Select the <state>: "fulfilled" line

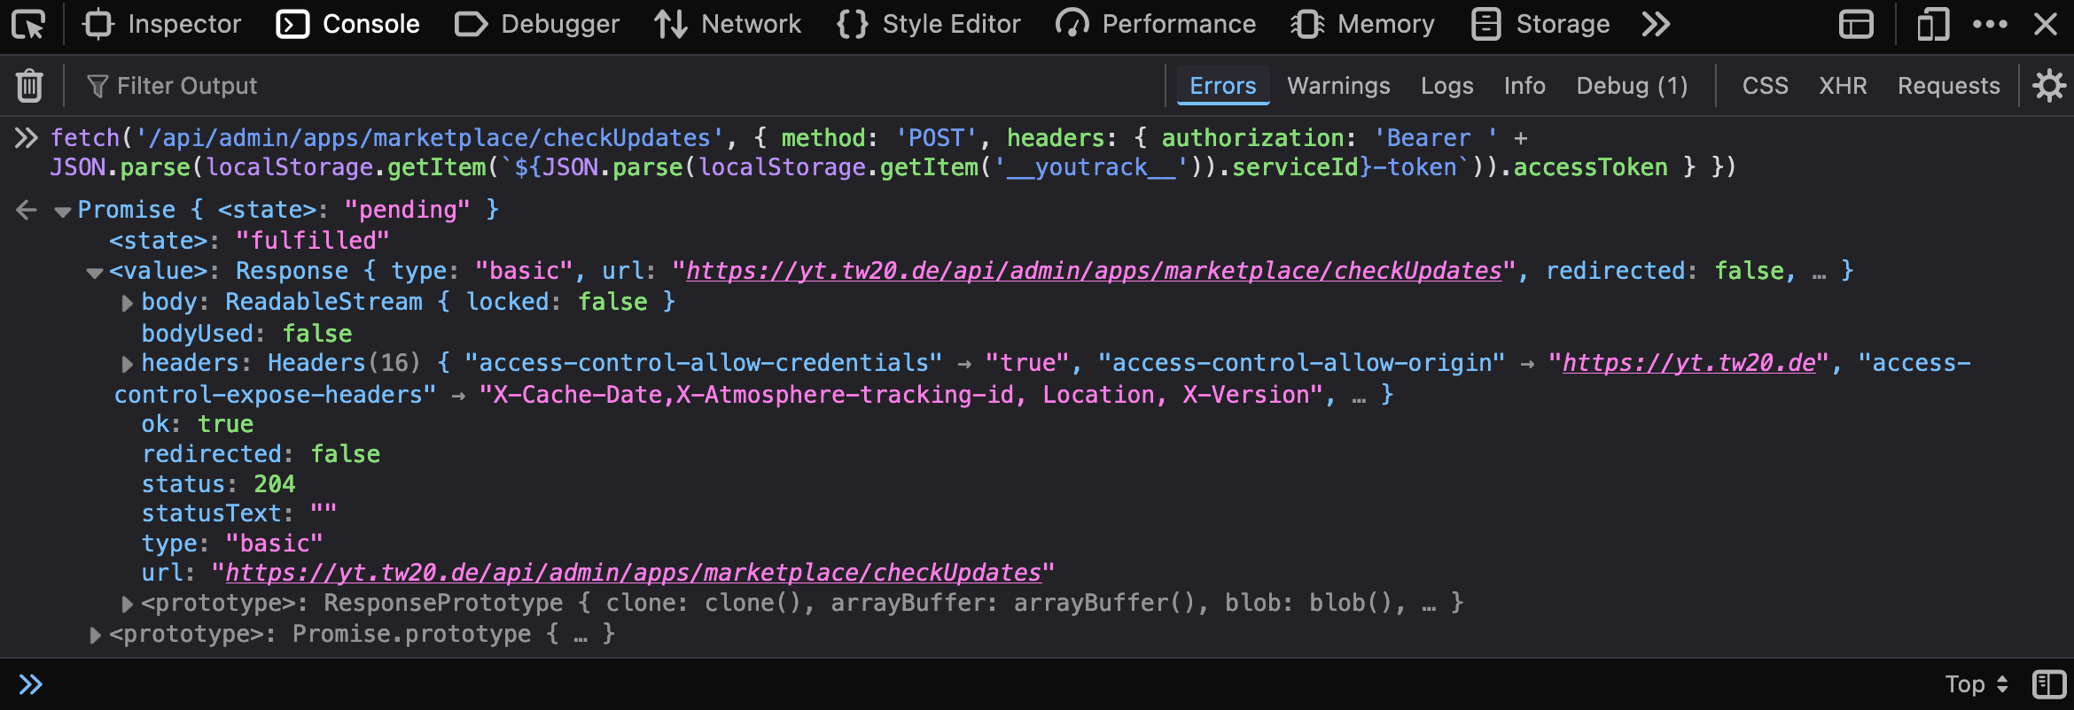coord(249,241)
